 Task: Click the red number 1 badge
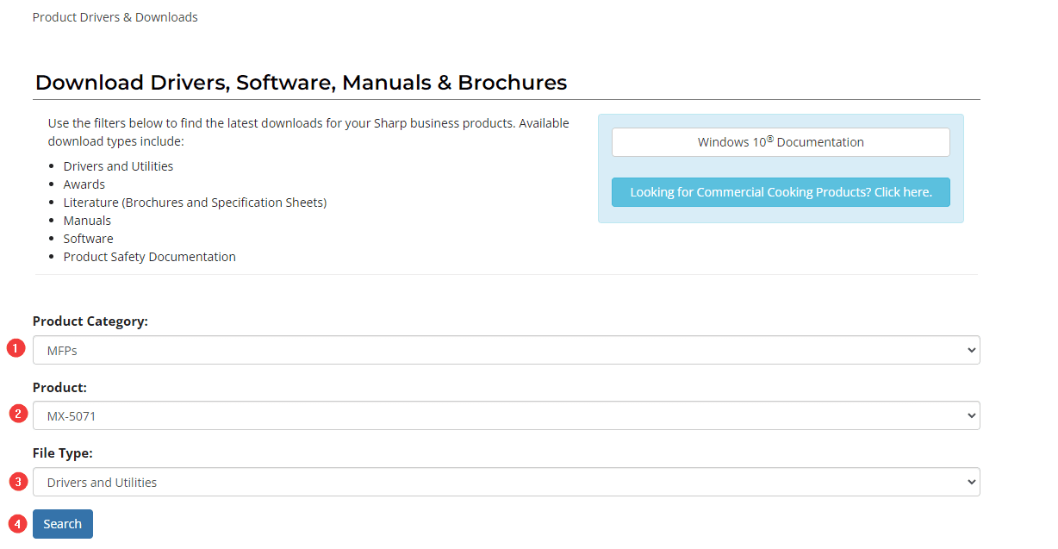pos(16,349)
